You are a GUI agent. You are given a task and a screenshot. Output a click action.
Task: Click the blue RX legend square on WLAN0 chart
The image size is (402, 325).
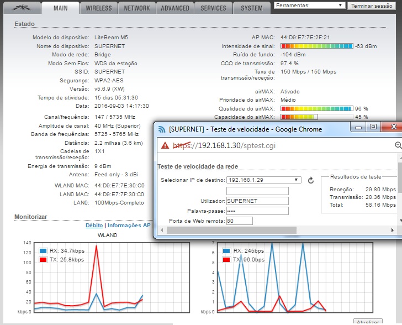tap(43, 251)
